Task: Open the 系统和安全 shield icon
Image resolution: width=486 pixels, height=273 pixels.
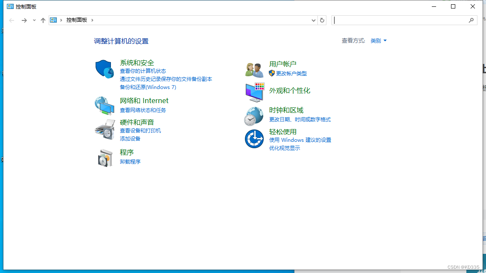Action: 105,69
